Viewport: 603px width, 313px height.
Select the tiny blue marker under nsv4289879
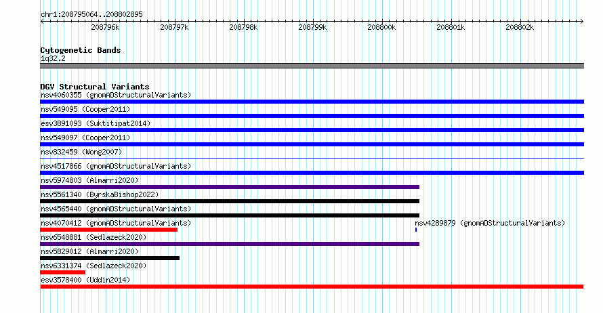pos(416,230)
